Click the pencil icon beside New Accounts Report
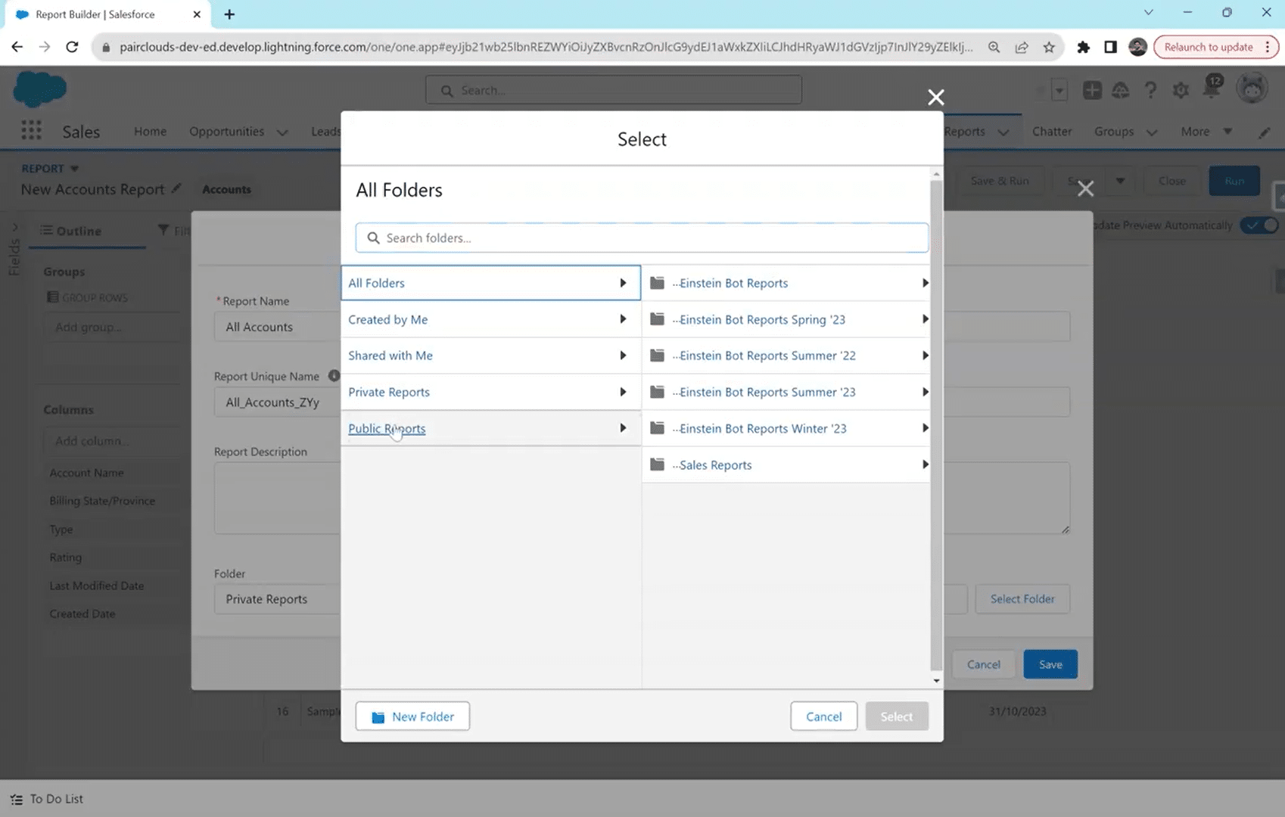The height and width of the screenshot is (817, 1285). pos(176,188)
